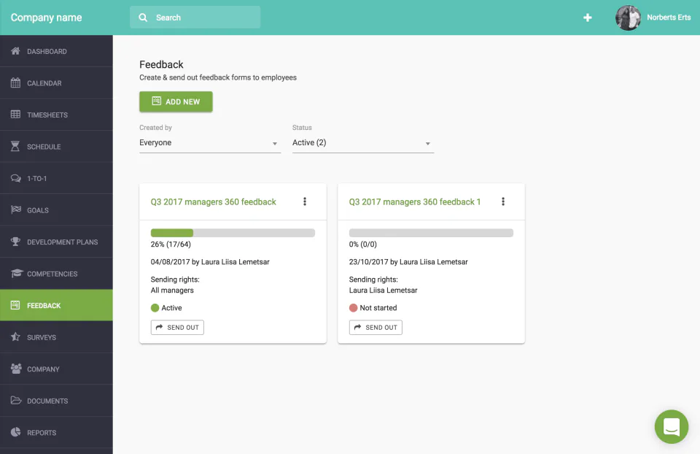
Task: Select Schedule in the sidebar
Action: point(56,147)
